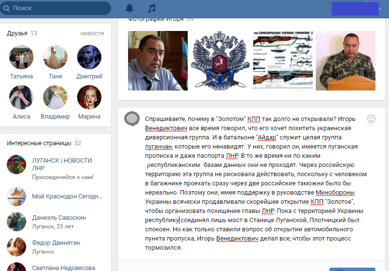
Task: Open the music note icon
Action: [x=152, y=8]
